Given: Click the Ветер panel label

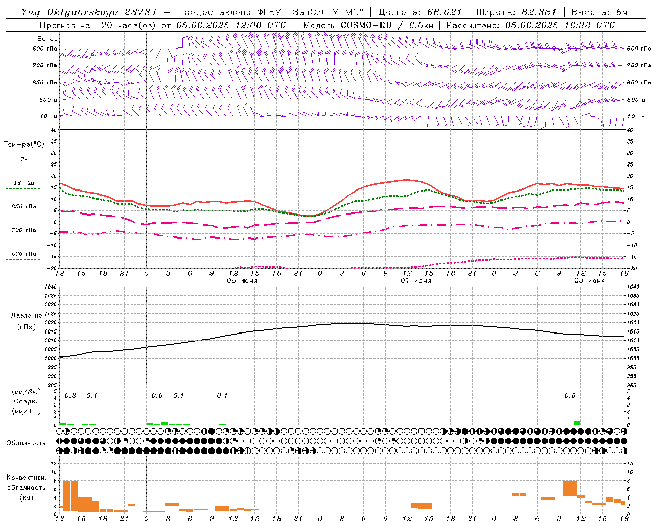Looking at the screenshot, I should [x=48, y=39].
